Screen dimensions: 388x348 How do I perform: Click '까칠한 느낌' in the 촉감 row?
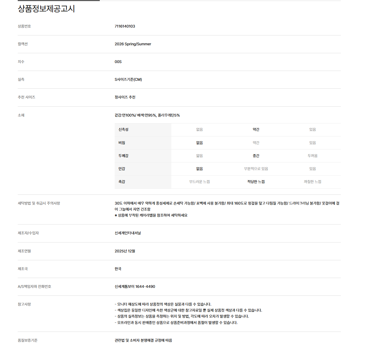312,182
